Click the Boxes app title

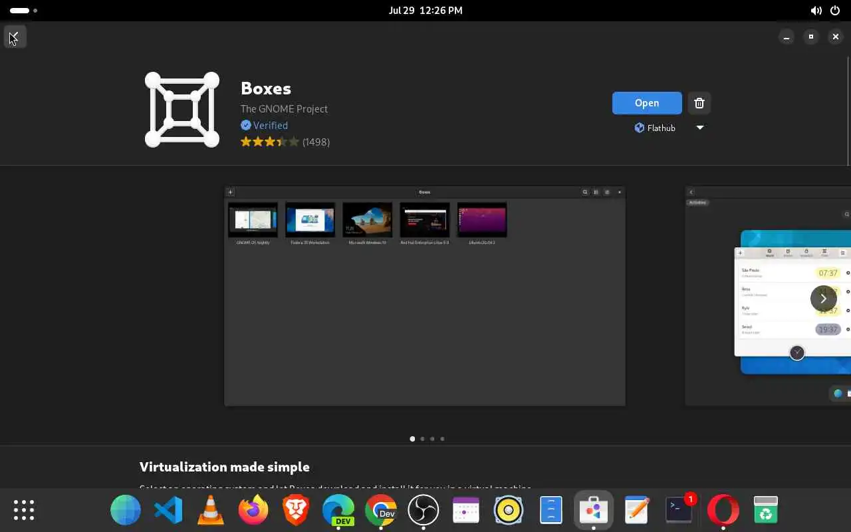pos(266,88)
